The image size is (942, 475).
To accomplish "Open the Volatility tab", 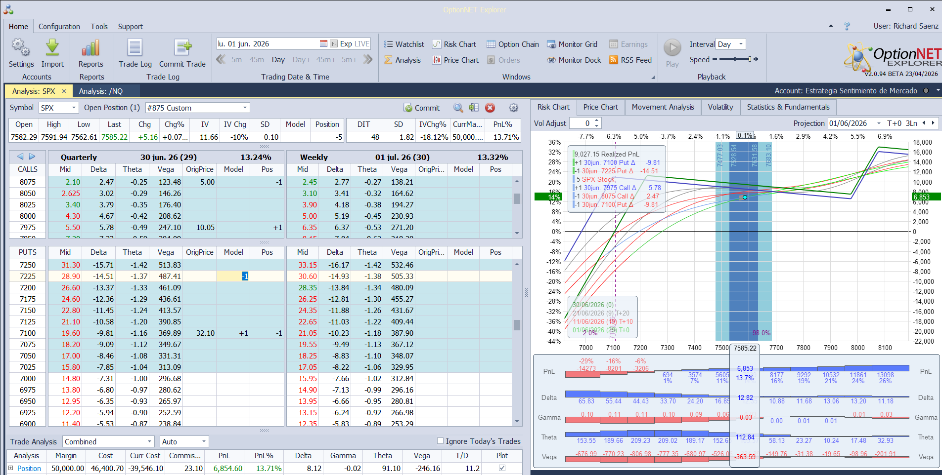I will pyautogui.click(x=720, y=107).
